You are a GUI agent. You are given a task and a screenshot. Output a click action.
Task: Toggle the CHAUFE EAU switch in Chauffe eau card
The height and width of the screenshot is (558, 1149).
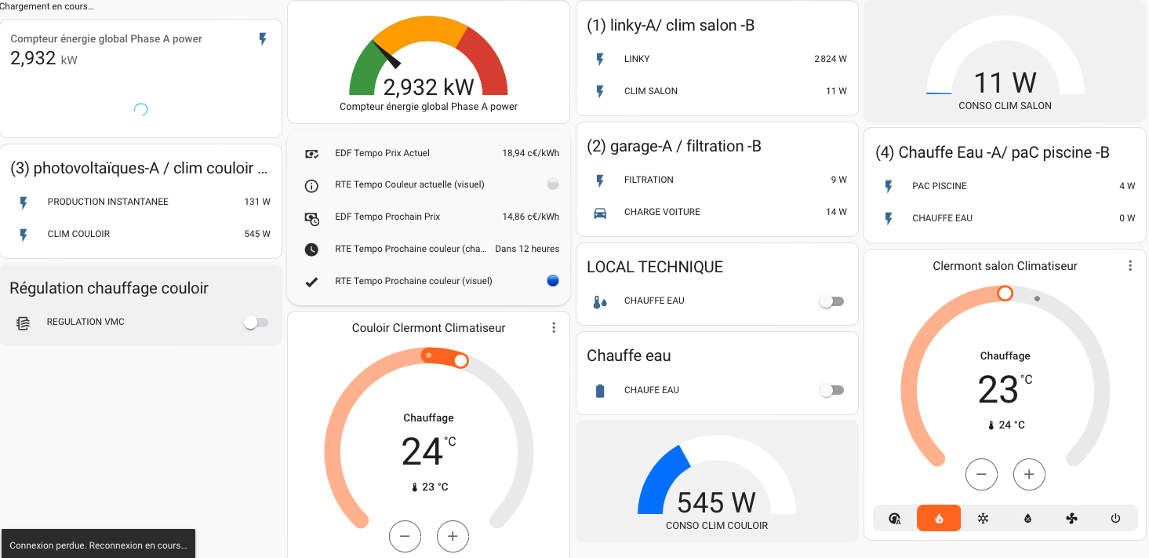(x=831, y=390)
